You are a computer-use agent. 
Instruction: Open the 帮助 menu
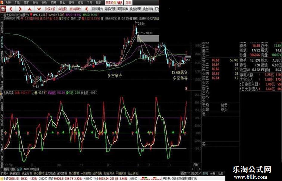click(98, 2)
